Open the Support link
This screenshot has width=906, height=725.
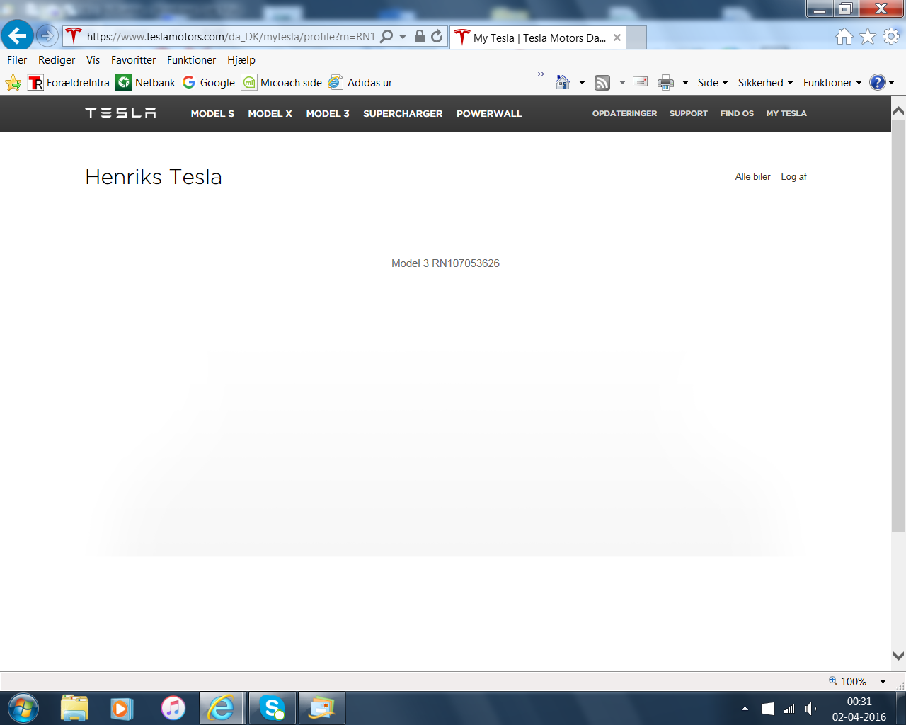tap(689, 113)
